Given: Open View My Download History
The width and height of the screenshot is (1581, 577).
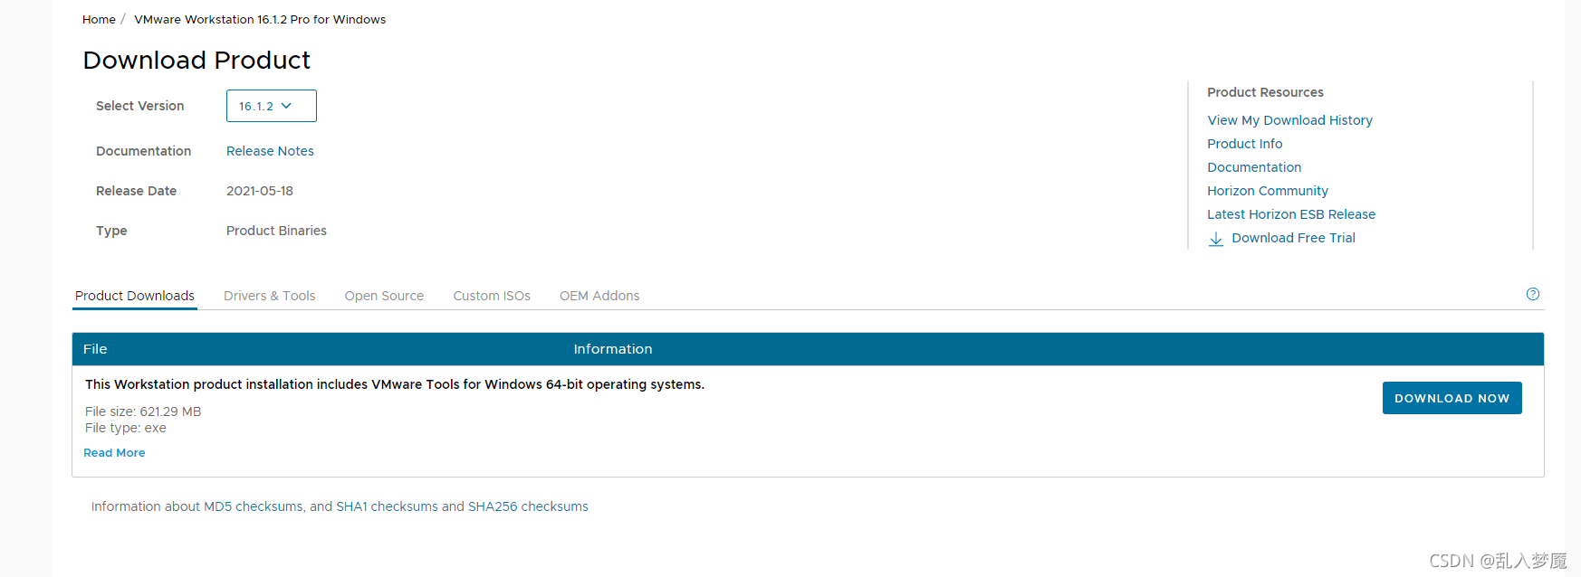Looking at the screenshot, I should 1289,120.
